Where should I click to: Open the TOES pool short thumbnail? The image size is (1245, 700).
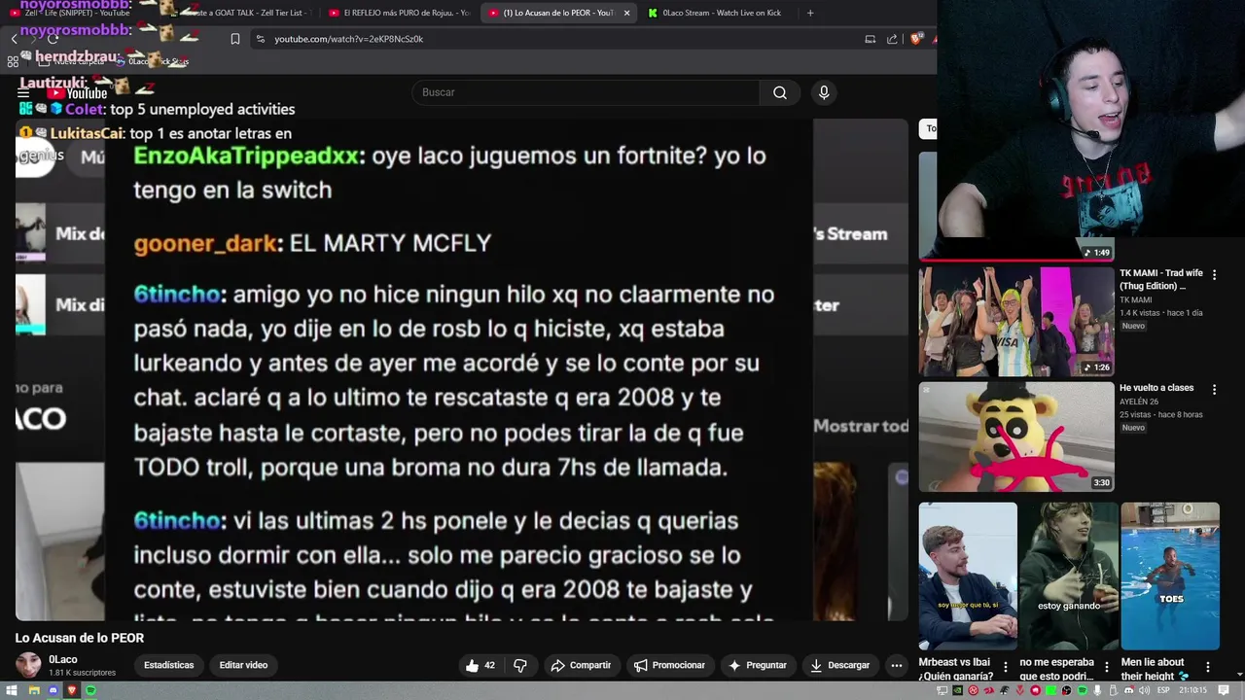pyautogui.click(x=1170, y=576)
